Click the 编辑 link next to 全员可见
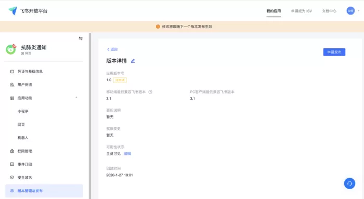Image resolution: width=364 pixels, height=199 pixels. [127, 154]
